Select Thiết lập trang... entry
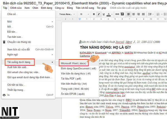Viewport: 167px width, 119px height. point(29,90)
